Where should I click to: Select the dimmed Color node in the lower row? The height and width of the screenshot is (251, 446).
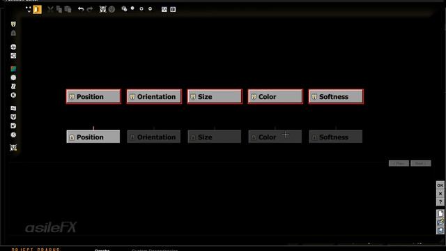click(x=275, y=137)
